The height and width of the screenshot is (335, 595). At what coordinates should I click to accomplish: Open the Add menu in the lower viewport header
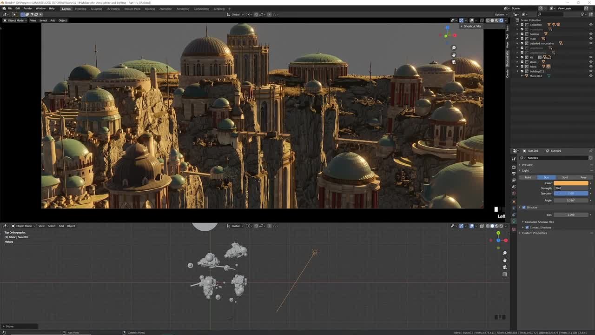(x=61, y=226)
